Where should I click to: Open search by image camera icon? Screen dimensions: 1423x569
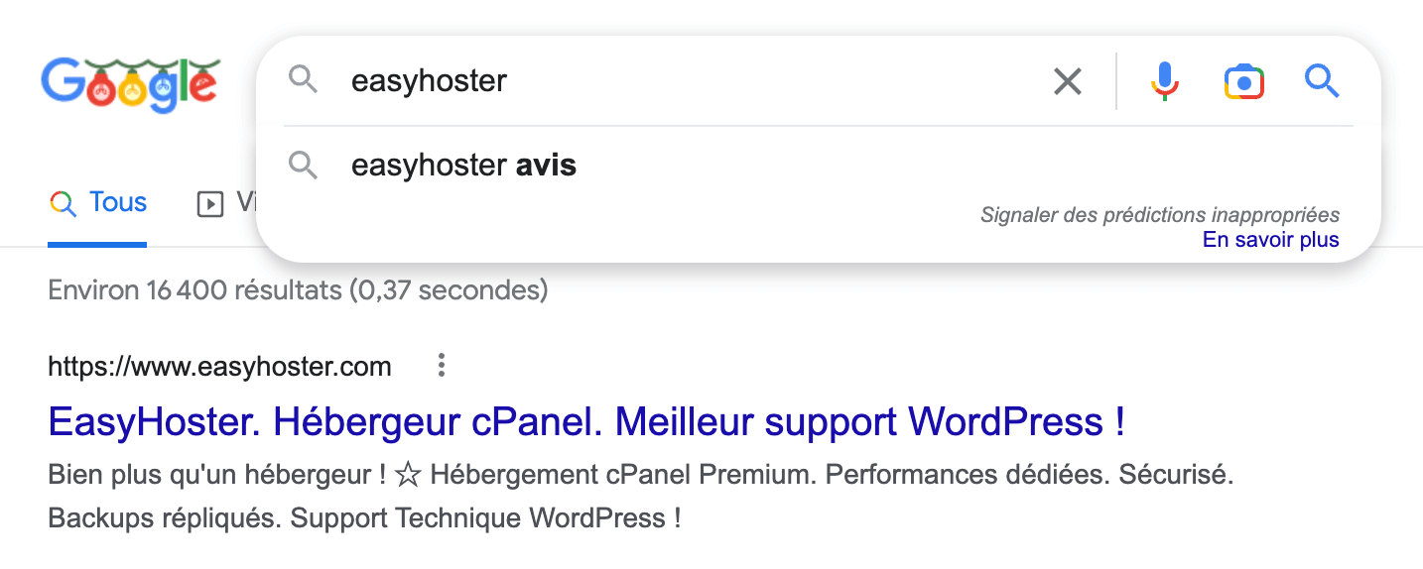(x=1244, y=81)
